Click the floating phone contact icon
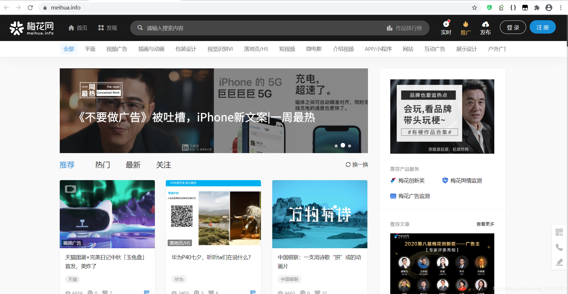 (559, 247)
